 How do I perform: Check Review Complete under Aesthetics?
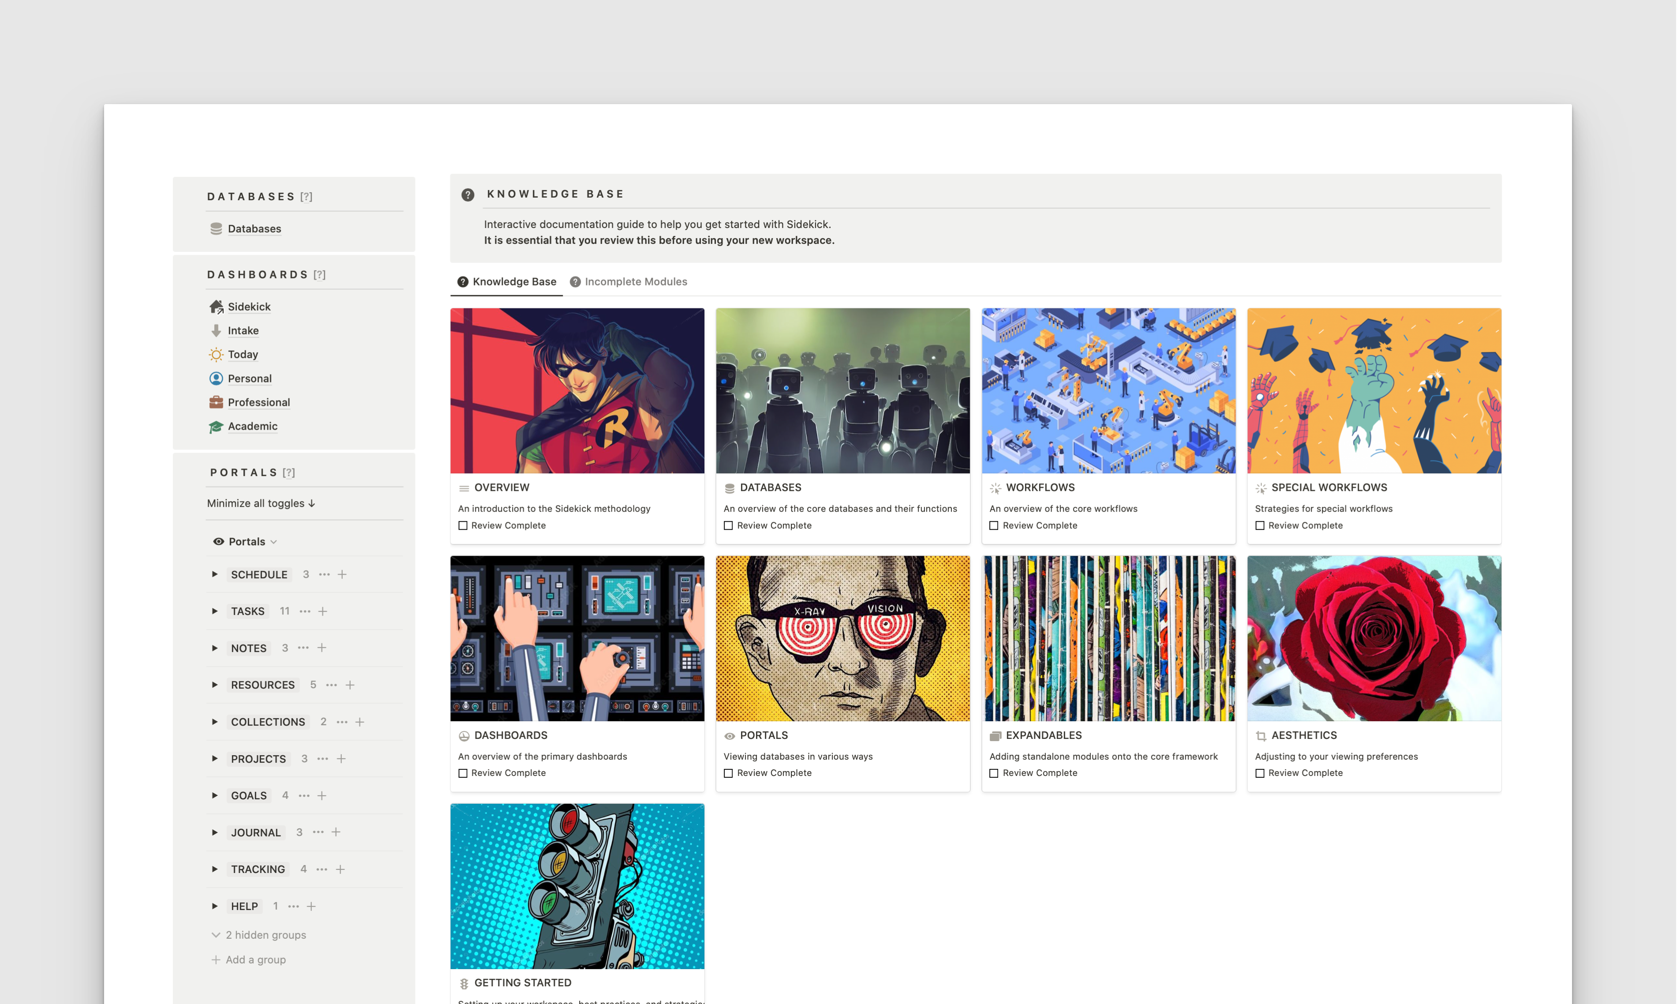(1260, 772)
